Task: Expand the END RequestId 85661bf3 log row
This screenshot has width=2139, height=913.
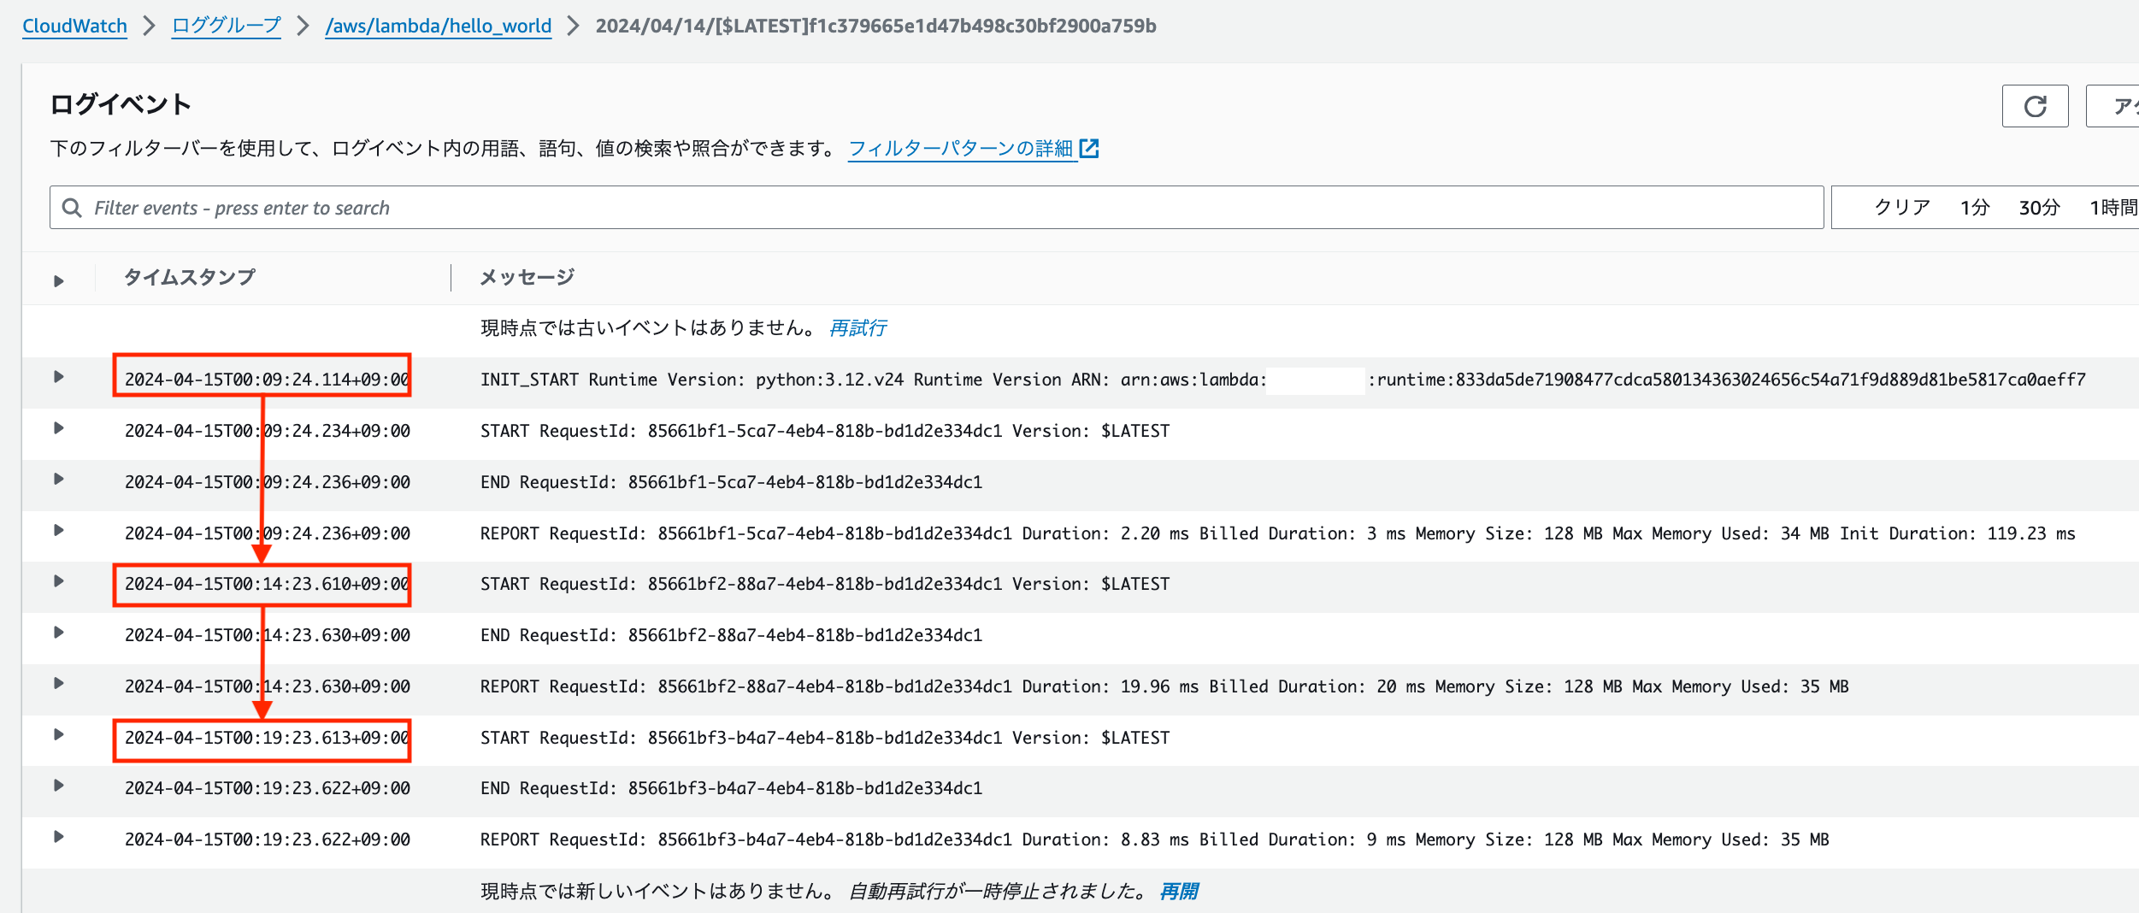Action: click(x=58, y=788)
